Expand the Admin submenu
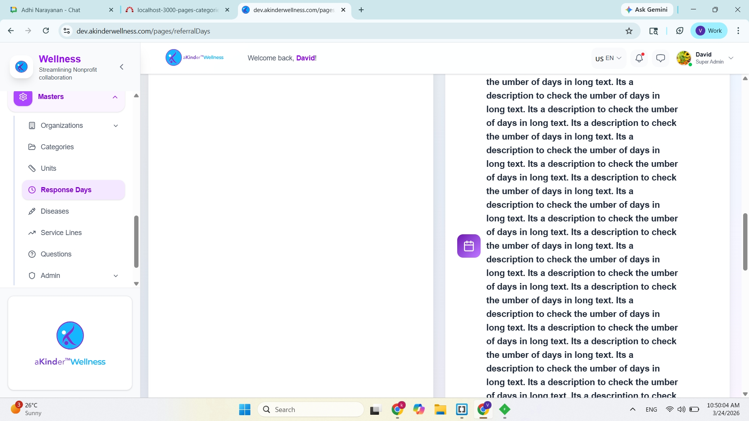Screen dimensions: 749x421 [x=116, y=276]
